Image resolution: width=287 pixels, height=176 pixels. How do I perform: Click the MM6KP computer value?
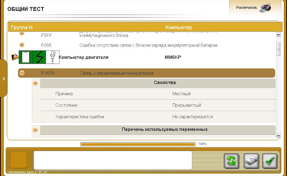[x=173, y=57]
